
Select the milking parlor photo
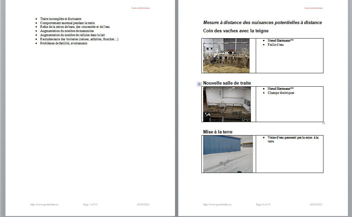tap(227, 104)
